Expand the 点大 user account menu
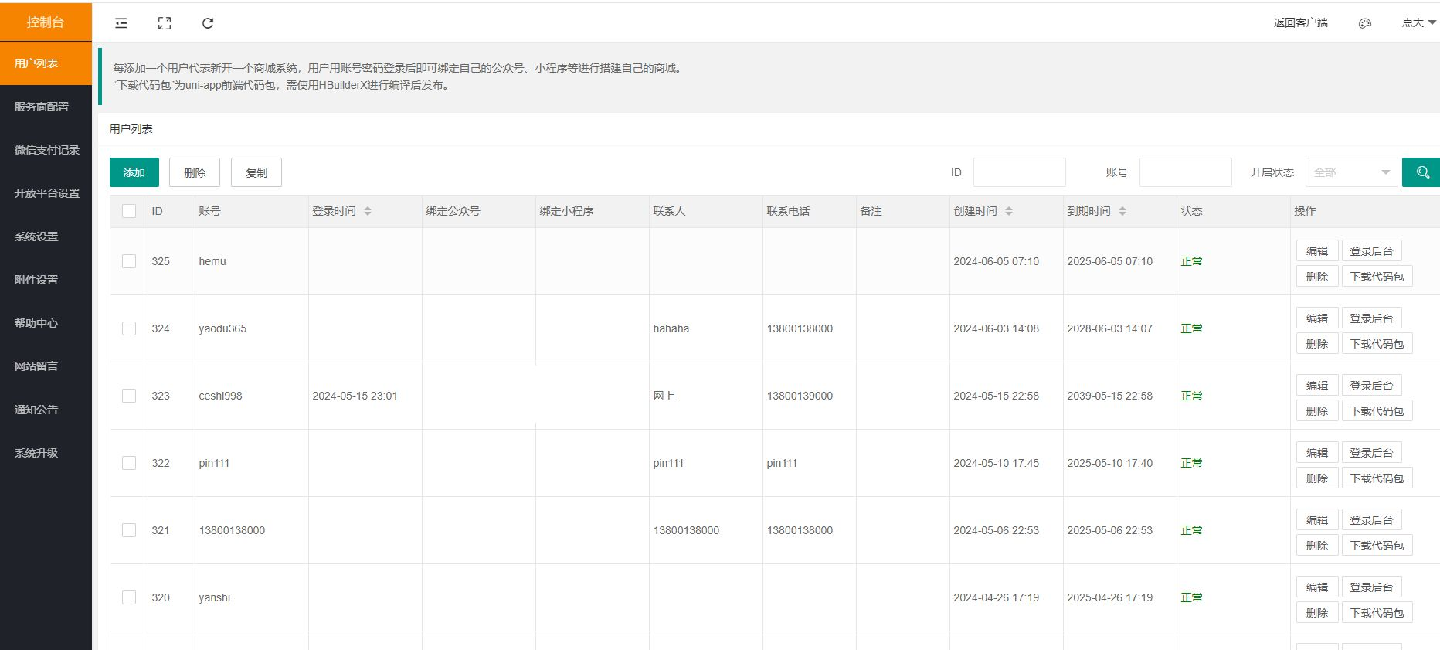 1418,23
